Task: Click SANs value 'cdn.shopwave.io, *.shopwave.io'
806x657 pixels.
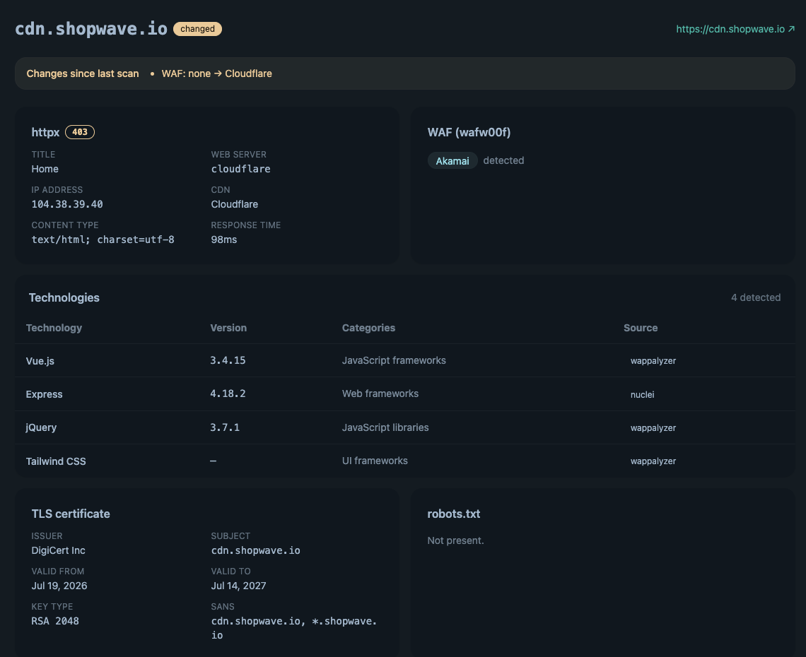Action: (x=294, y=628)
